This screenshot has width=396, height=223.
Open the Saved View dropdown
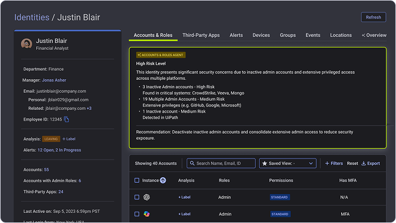tap(287, 164)
